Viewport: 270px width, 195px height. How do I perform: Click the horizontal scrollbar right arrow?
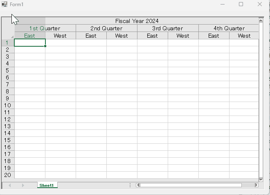click(x=256, y=185)
